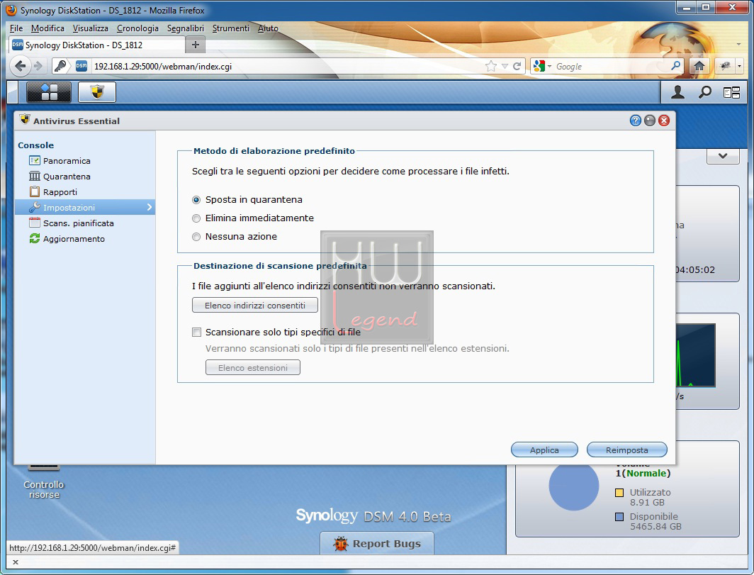Viewport: 754px width, 575px height.
Task: Click the Rapporti clipboard icon
Action: click(35, 191)
